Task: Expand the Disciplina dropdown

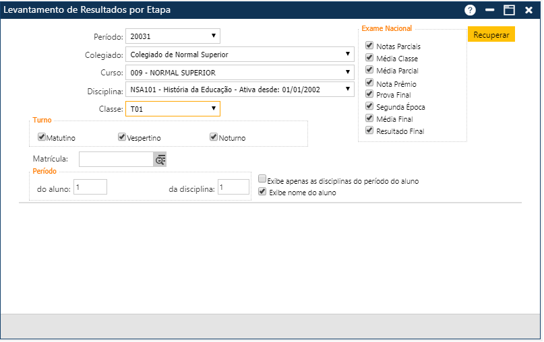Action: (x=239, y=90)
